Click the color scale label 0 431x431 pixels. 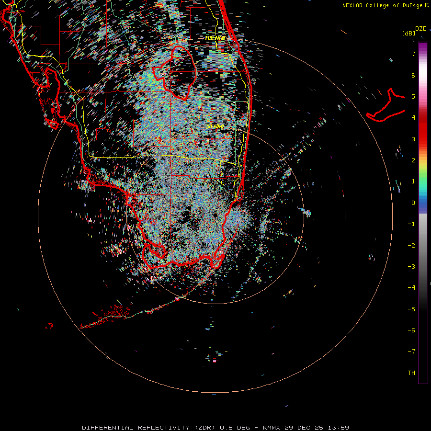click(x=413, y=203)
